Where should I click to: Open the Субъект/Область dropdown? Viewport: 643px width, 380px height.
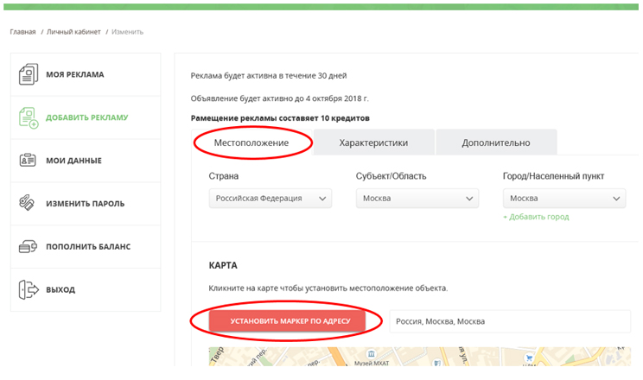coord(417,199)
